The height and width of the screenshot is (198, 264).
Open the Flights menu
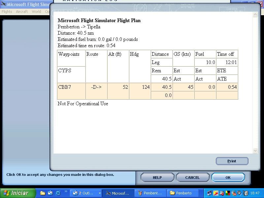coord(7,12)
